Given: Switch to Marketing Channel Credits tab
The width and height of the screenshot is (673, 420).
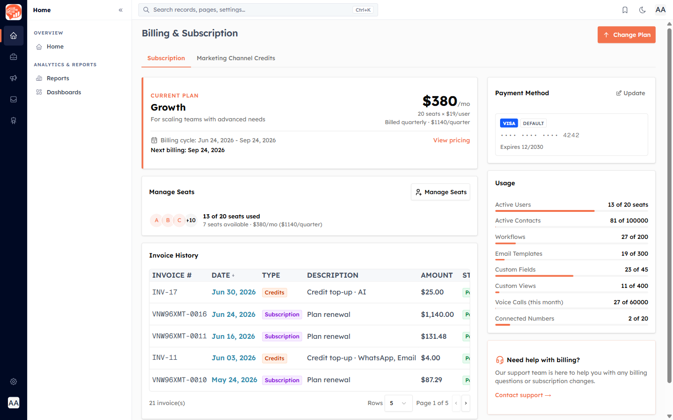Looking at the screenshot, I should point(236,58).
